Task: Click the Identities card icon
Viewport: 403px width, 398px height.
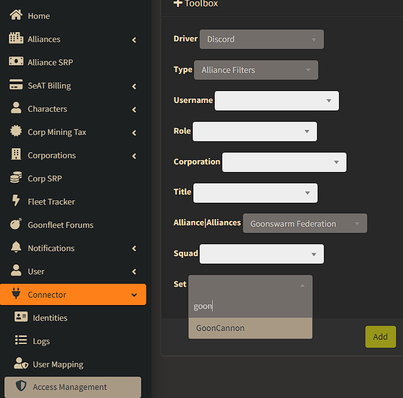Action: pyautogui.click(x=21, y=318)
